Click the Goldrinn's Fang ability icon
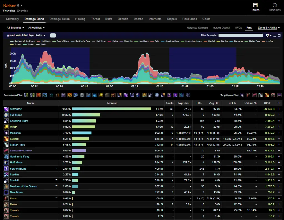 pyautogui.click(x=6, y=156)
